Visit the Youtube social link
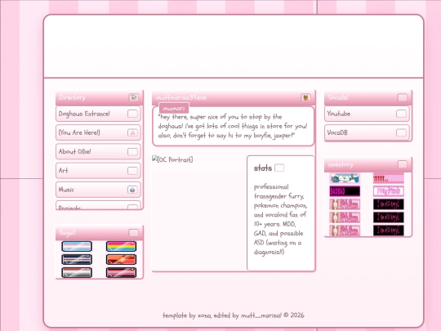This screenshot has width=441, height=331. coord(367,114)
